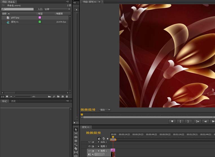Screen dimensions: 215x157
Task: Click the trash icon in Project panel
Action: pos(67,97)
